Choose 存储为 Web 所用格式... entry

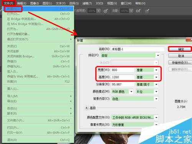(38, 76)
